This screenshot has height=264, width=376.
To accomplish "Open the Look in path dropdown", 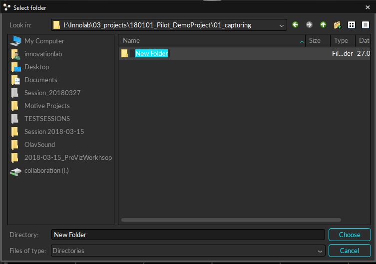I will tap(282, 25).
